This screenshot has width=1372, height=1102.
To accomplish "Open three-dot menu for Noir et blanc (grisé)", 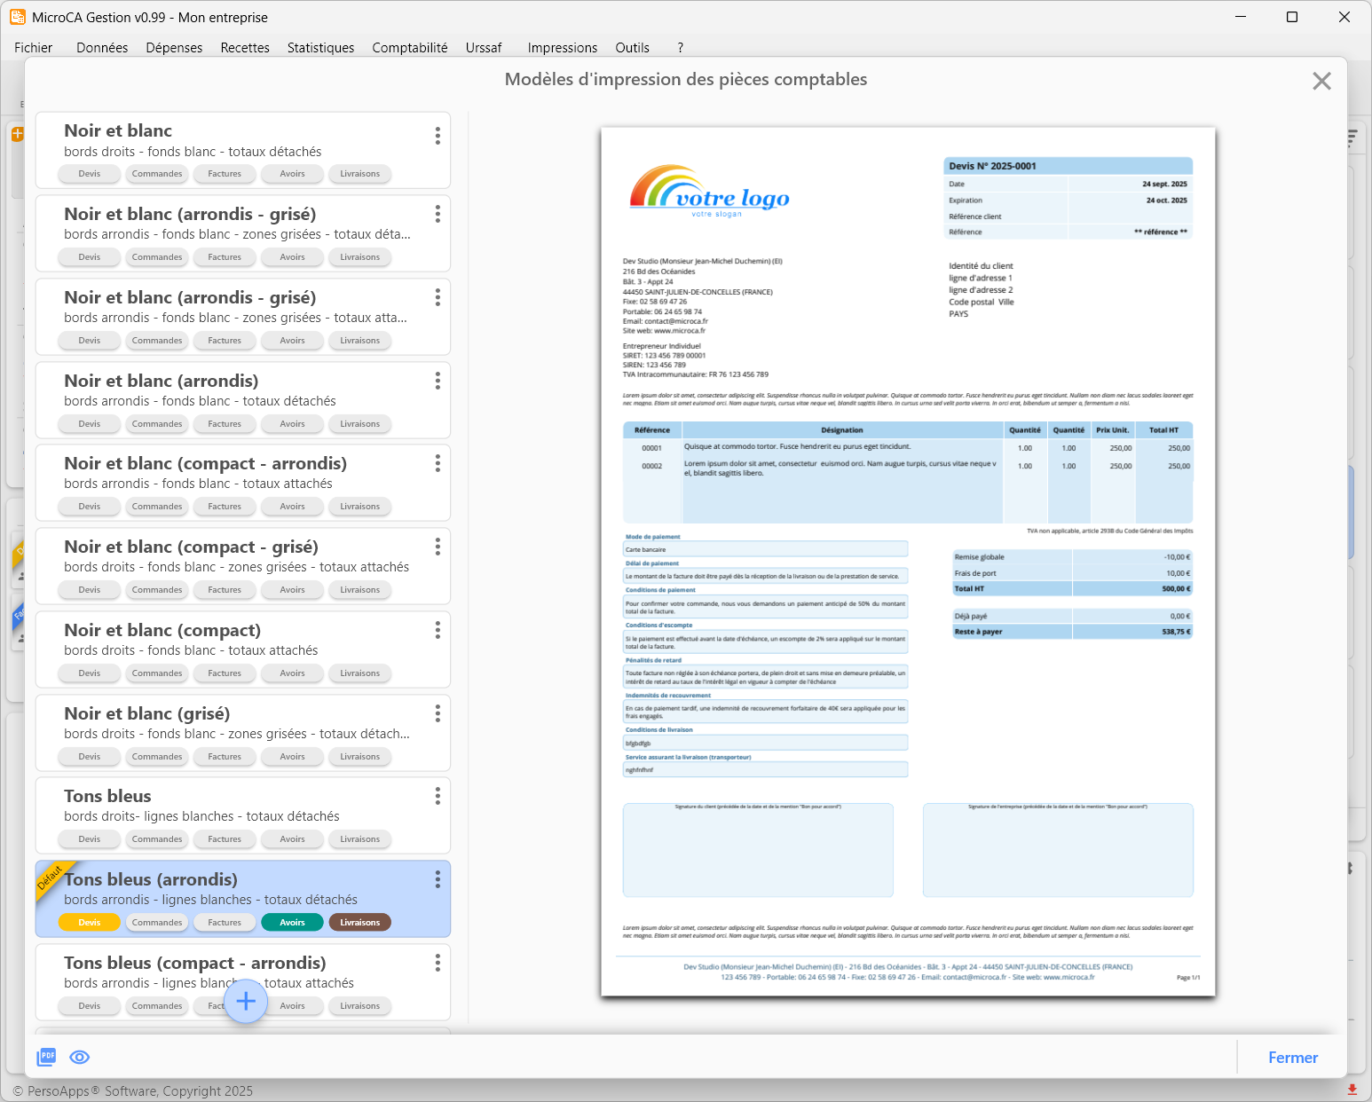I will click(438, 713).
